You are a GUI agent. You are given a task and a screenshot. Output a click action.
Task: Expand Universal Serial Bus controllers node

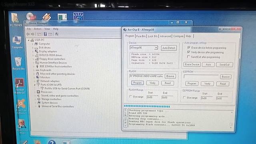click(36, 106)
